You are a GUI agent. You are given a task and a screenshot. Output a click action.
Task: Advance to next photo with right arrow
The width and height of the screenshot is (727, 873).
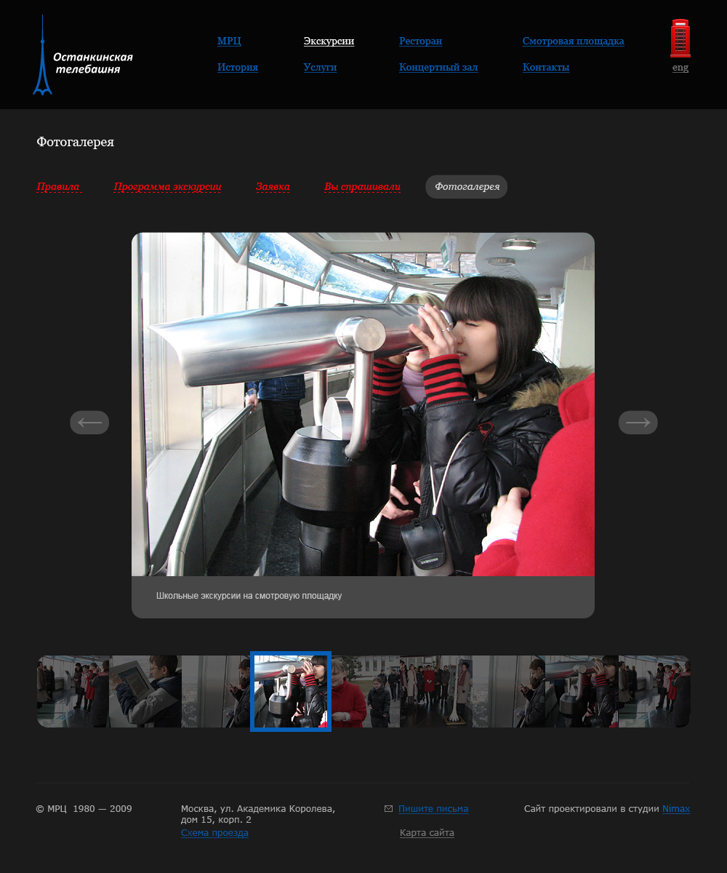click(638, 423)
